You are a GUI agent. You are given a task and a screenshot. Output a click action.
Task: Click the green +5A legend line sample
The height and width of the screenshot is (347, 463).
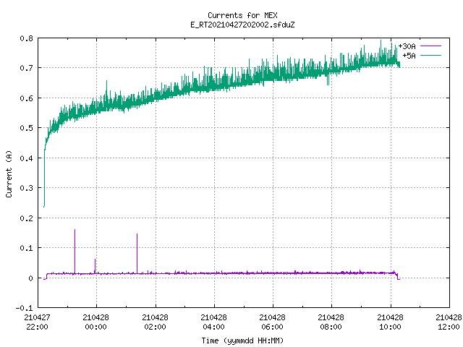click(x=431, y=55)
